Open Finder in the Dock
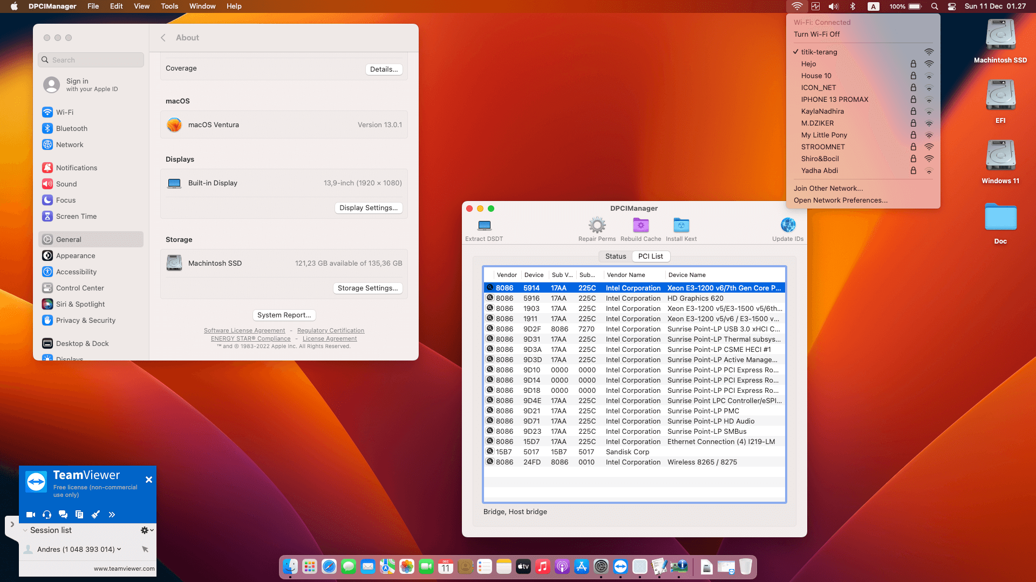This screenshot has height=582, width=1036. (290, 566)
